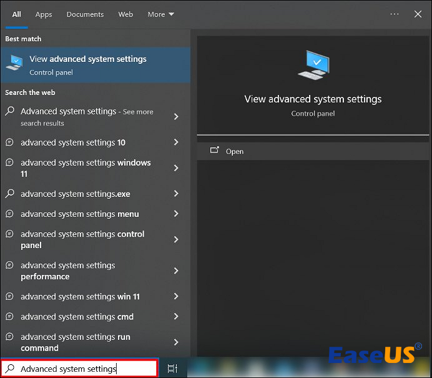Switch to the Apps tab
Screen dimensions: 432x378
click(x=44, y=14)
